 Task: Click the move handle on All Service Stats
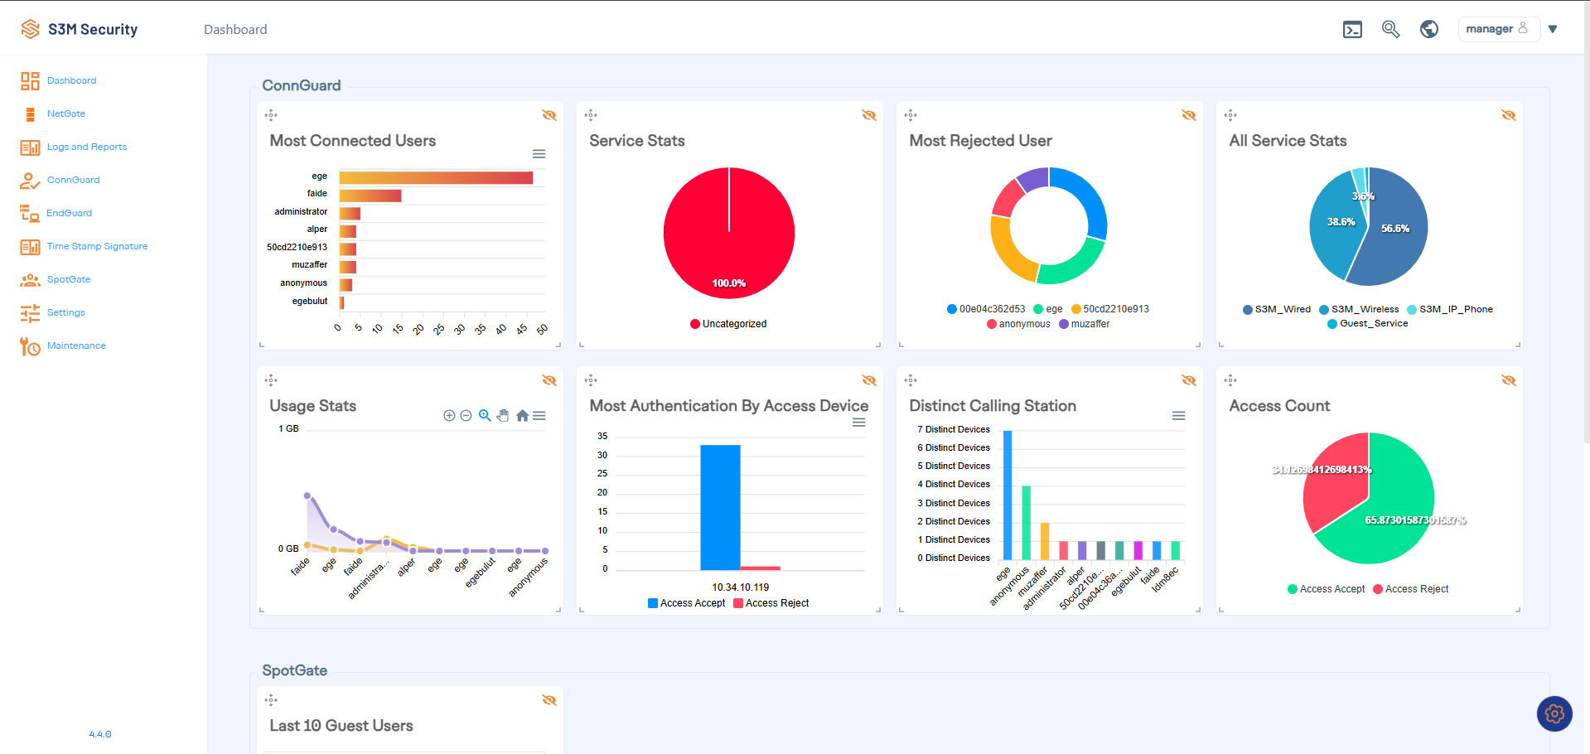(x=1230, y=115)
